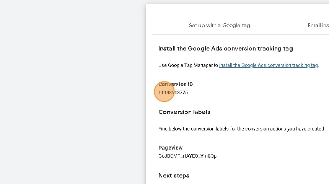
Task: Click the 'Next steps' heading
Action: pyautogui.click(x=174, y=176)
